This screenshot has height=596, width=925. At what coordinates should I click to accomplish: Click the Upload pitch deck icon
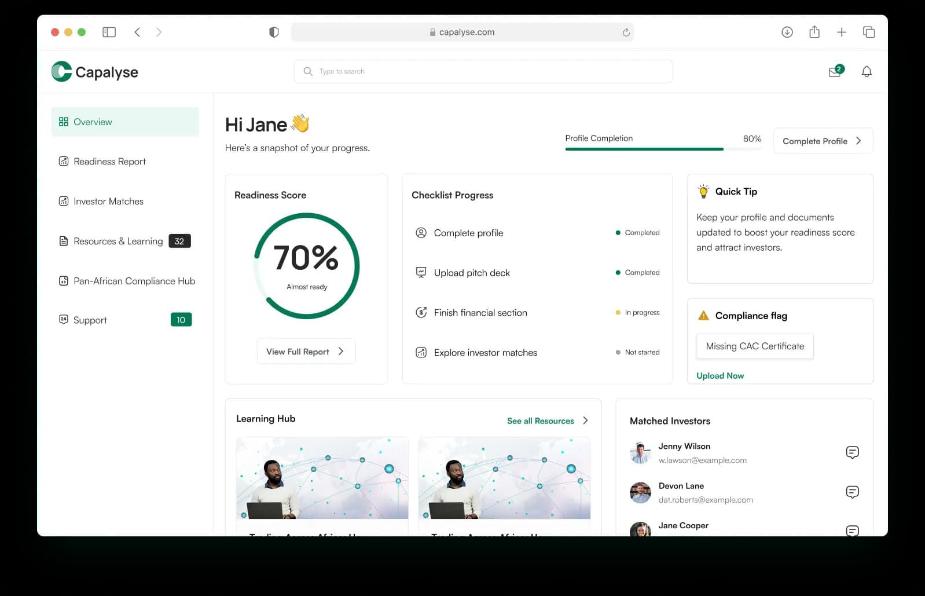coord(421,273)
